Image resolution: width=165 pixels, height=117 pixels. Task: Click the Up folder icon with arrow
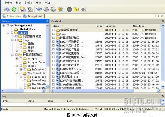point(76,10)
